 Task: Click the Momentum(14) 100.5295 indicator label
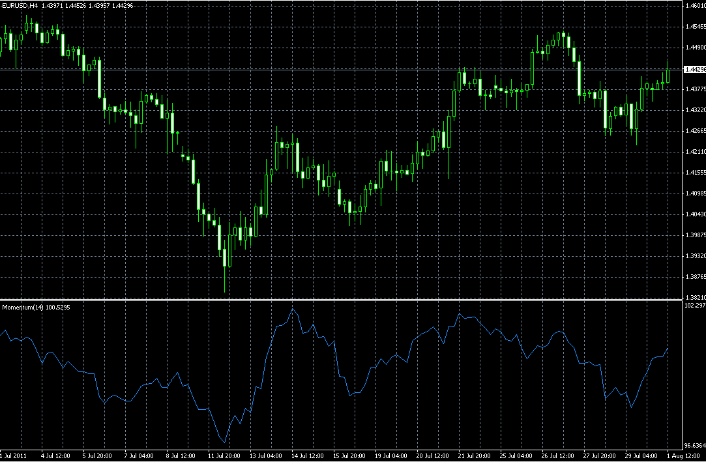(x=37, y=308)
